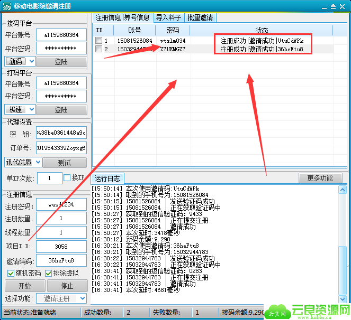The height and width of the screenshot is (320, 351).
Task: Click the 邀请编码 field 36heFtu8
Action: pyautogui.click(x=61, y=260)
